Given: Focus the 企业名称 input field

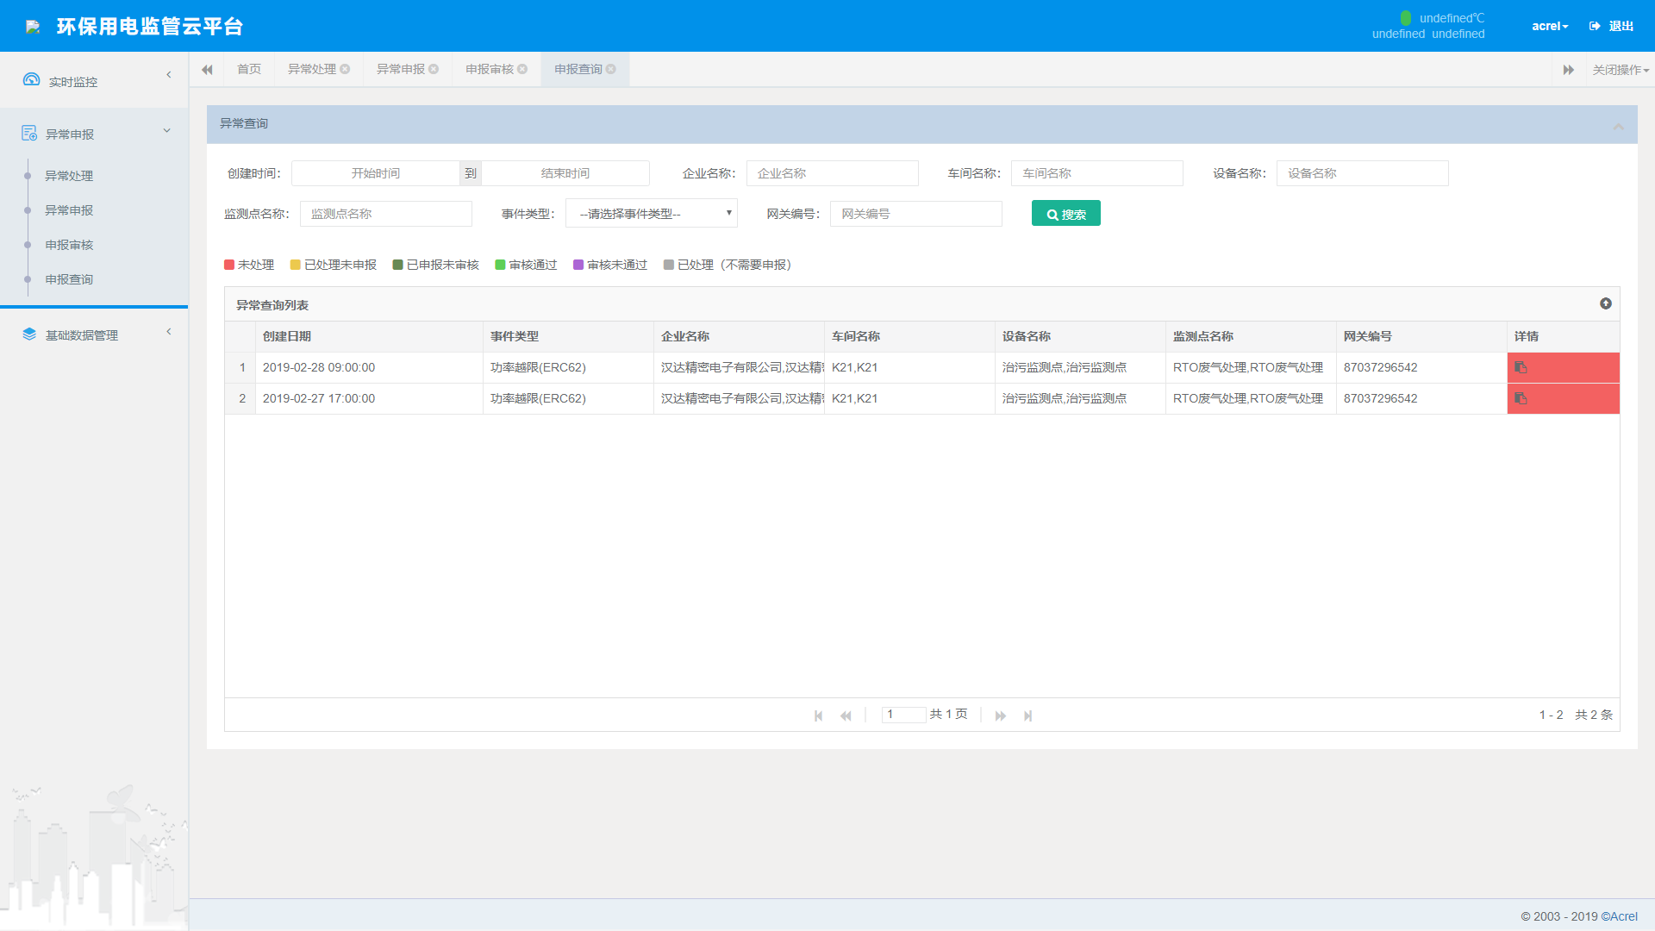Looking at the screenshot, I should (x=833, y=173).
